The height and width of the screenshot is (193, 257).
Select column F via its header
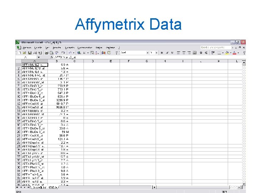128,61
